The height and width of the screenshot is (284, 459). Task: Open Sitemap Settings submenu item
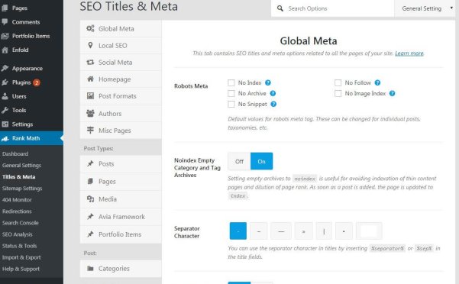click(x=22, y=188)
